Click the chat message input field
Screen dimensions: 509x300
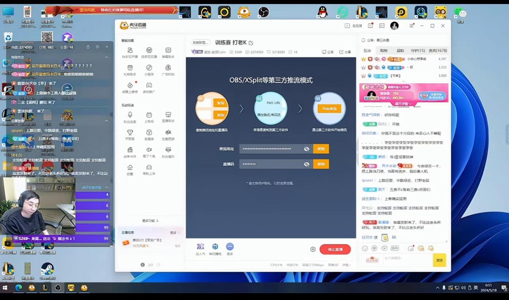[x=406, y=259]
